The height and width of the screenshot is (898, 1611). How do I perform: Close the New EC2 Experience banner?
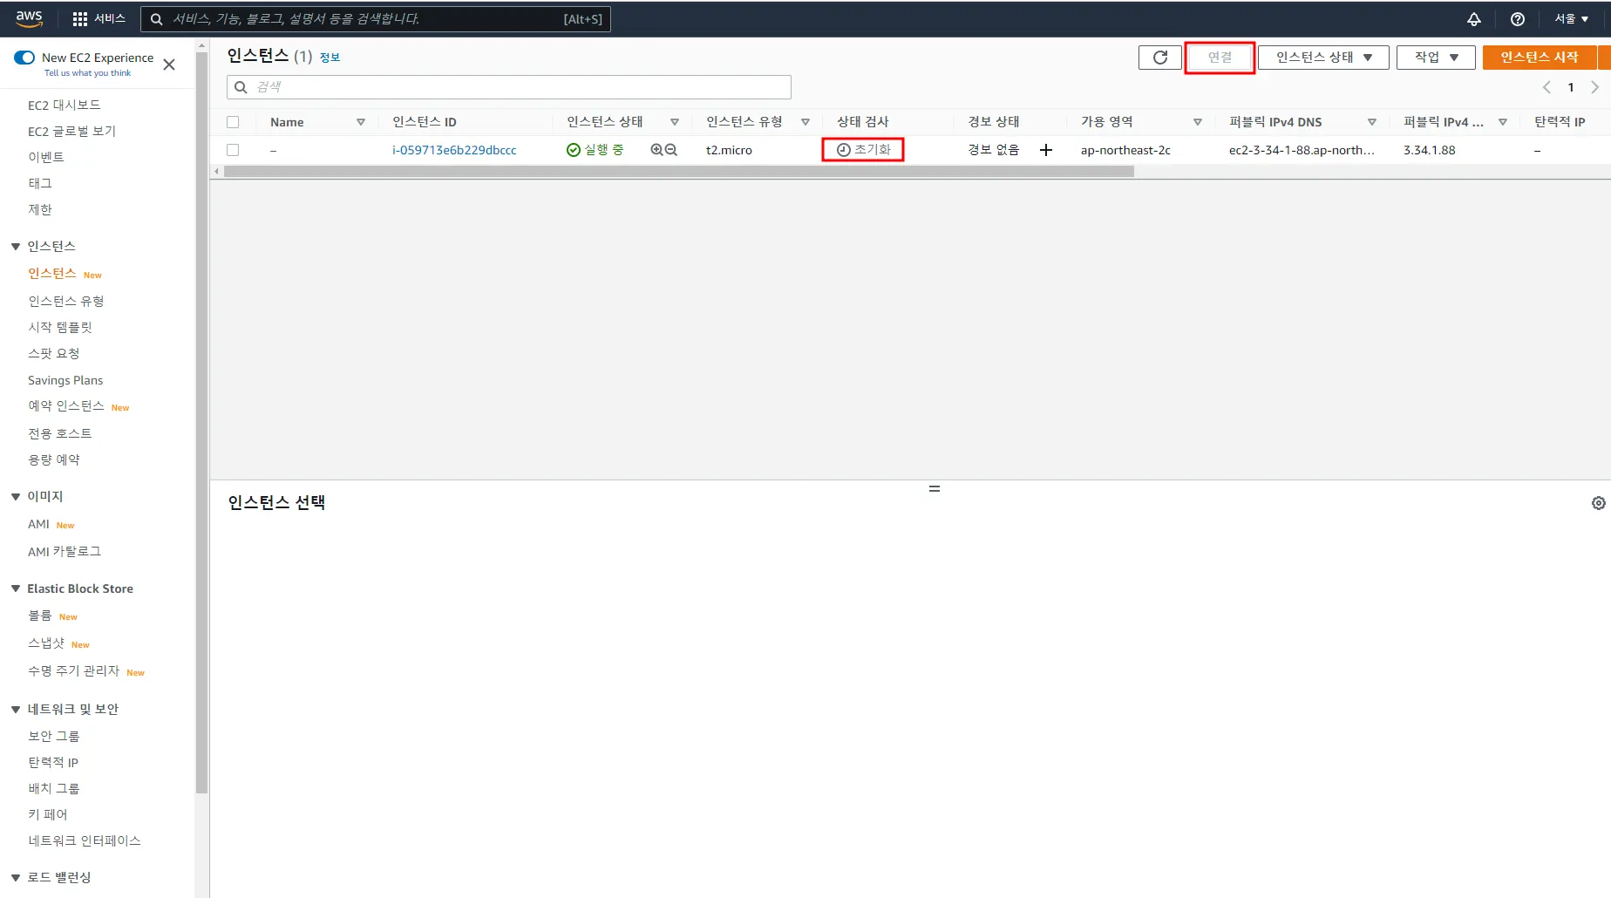click(x=169, y=65)
